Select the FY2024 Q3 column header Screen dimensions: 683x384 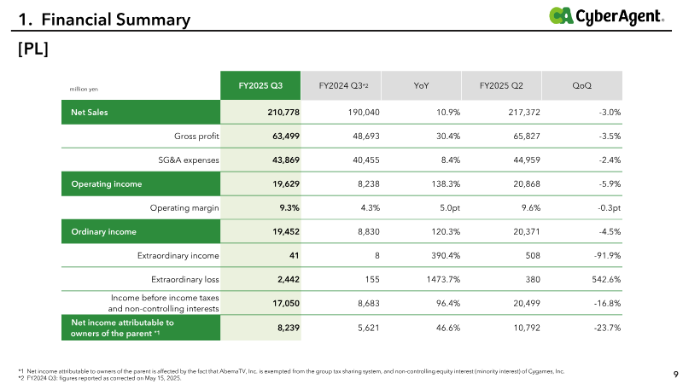[341, 85]
